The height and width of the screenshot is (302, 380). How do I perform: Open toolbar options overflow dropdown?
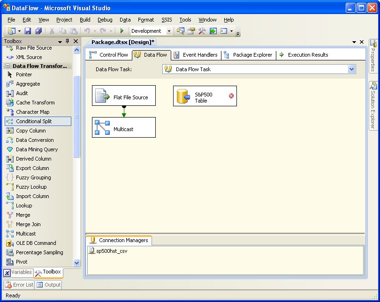[x=238, y=33]
